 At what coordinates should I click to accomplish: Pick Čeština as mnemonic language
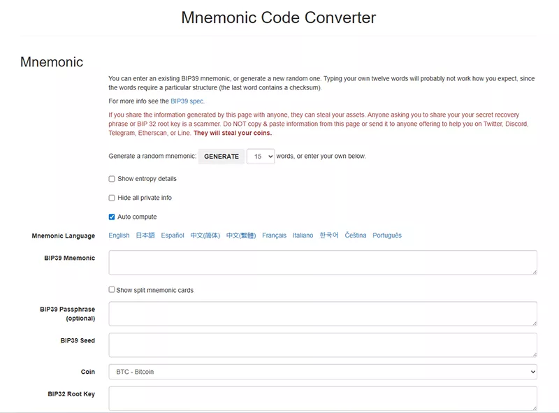[355, 236]
